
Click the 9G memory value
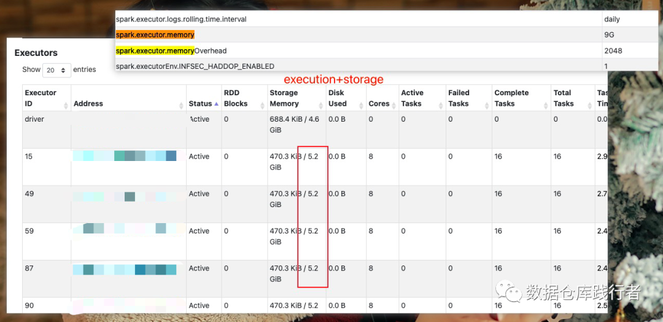610,35
